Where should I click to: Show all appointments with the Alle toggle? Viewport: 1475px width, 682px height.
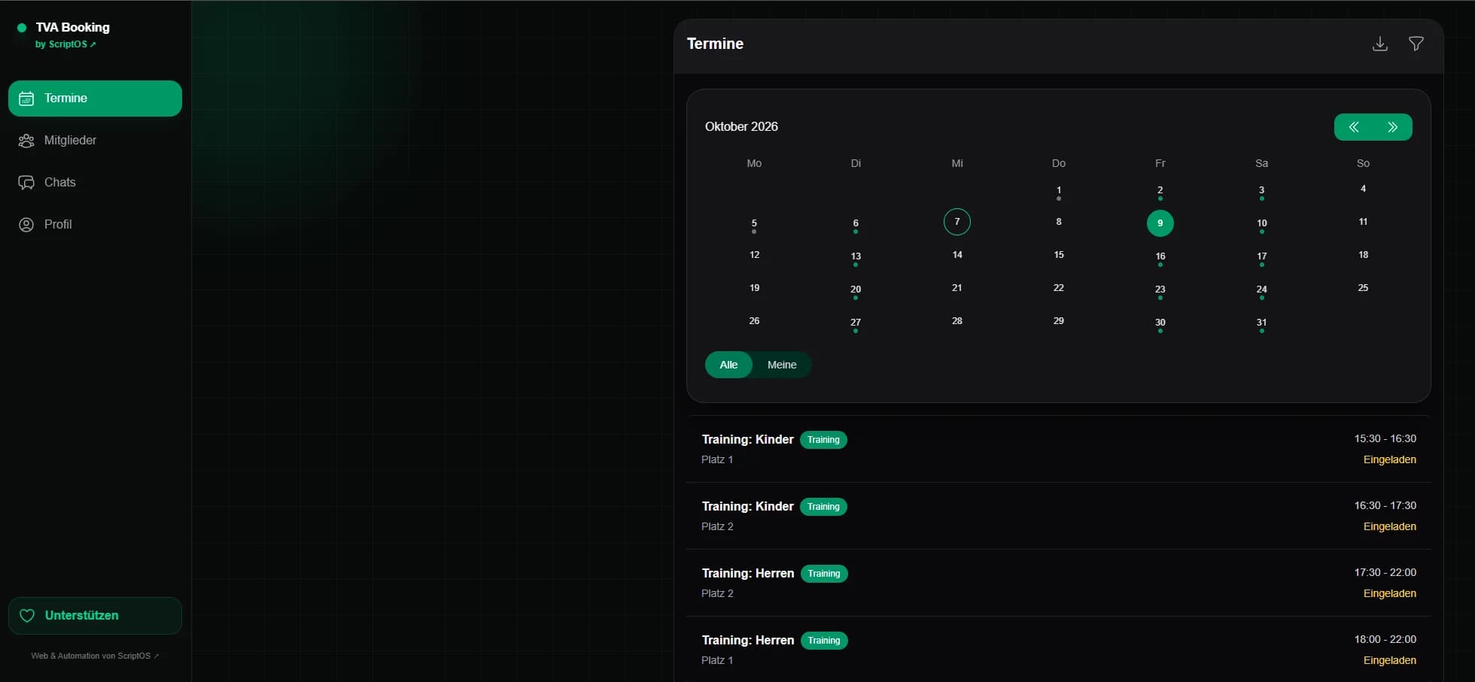click(728, 365)
